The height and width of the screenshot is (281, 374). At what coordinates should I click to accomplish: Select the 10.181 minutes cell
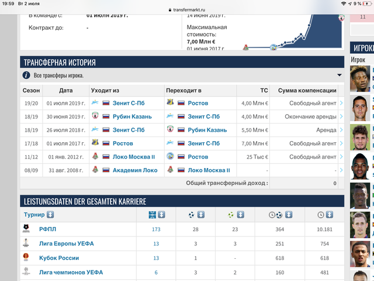tap(324, 229)
